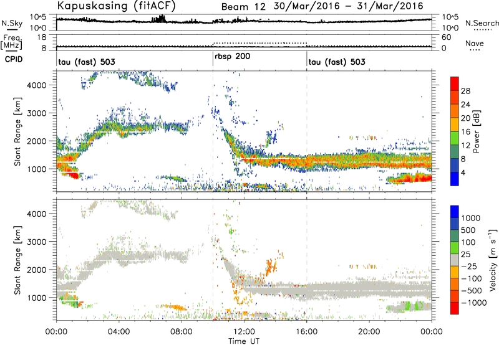This screenshot has height=345, width=499.
Task: Click the date range '30/Mar/2016 - 31/Mar/2016'
Action: [349, 6]
